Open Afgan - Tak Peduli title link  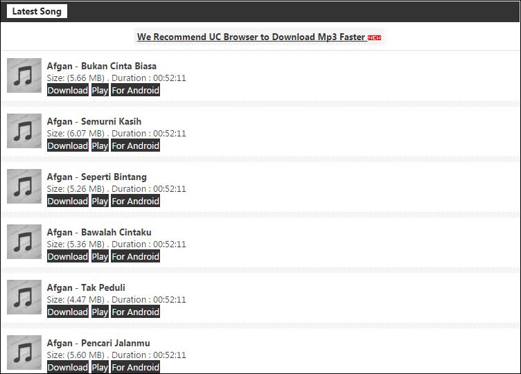coord(86,287)
